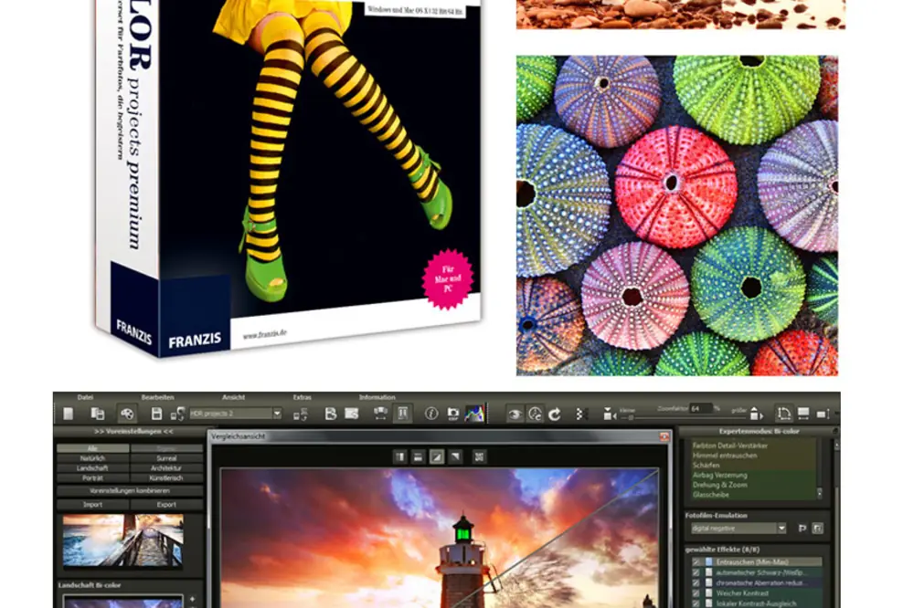Click the new project icon in the toolbar
The image size is (903, 608).
(69, 414)
